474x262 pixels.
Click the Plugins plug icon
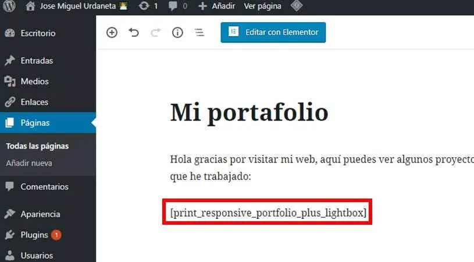(x=10, y=235)
